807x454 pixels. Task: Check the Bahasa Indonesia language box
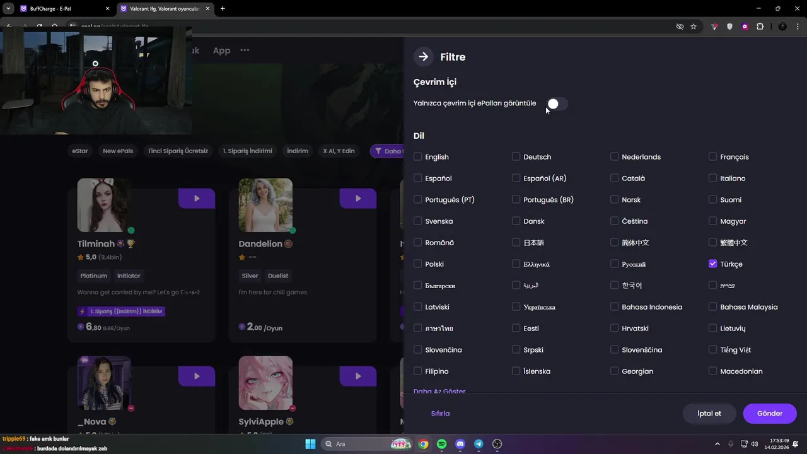point(614,306)
